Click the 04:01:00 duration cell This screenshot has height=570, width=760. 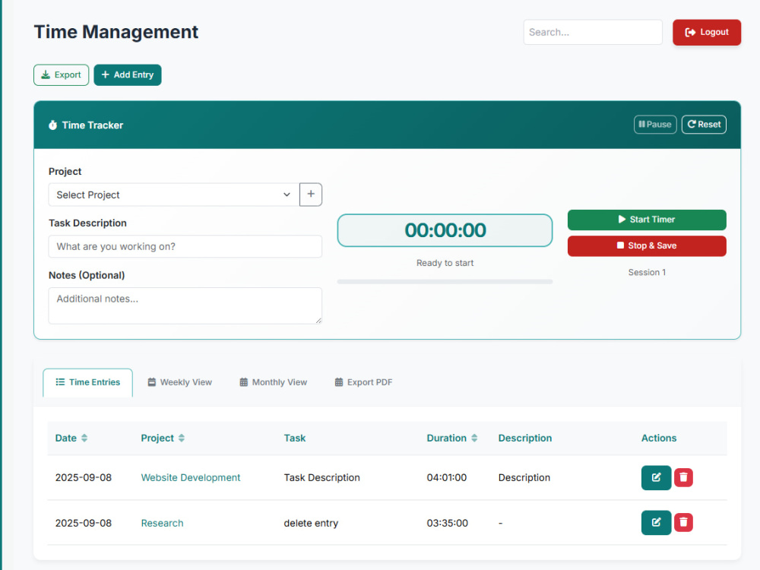(x=446, y=477)
